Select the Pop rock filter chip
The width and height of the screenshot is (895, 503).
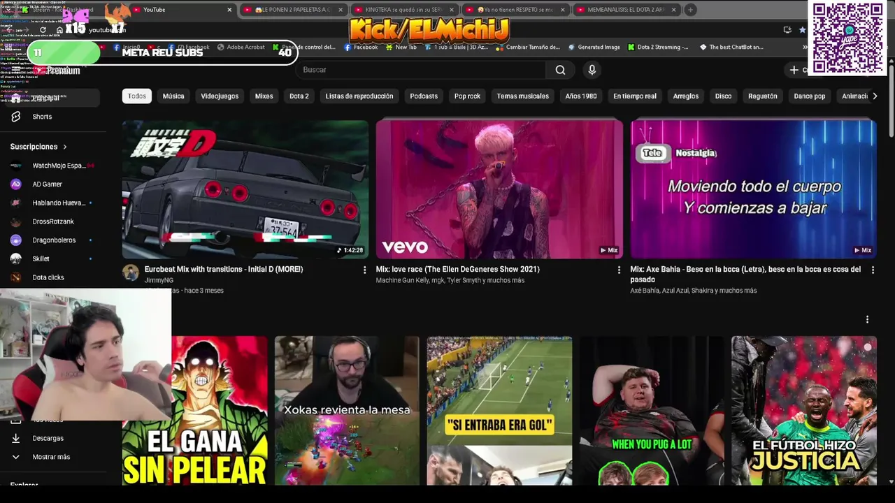coord(467,96)
